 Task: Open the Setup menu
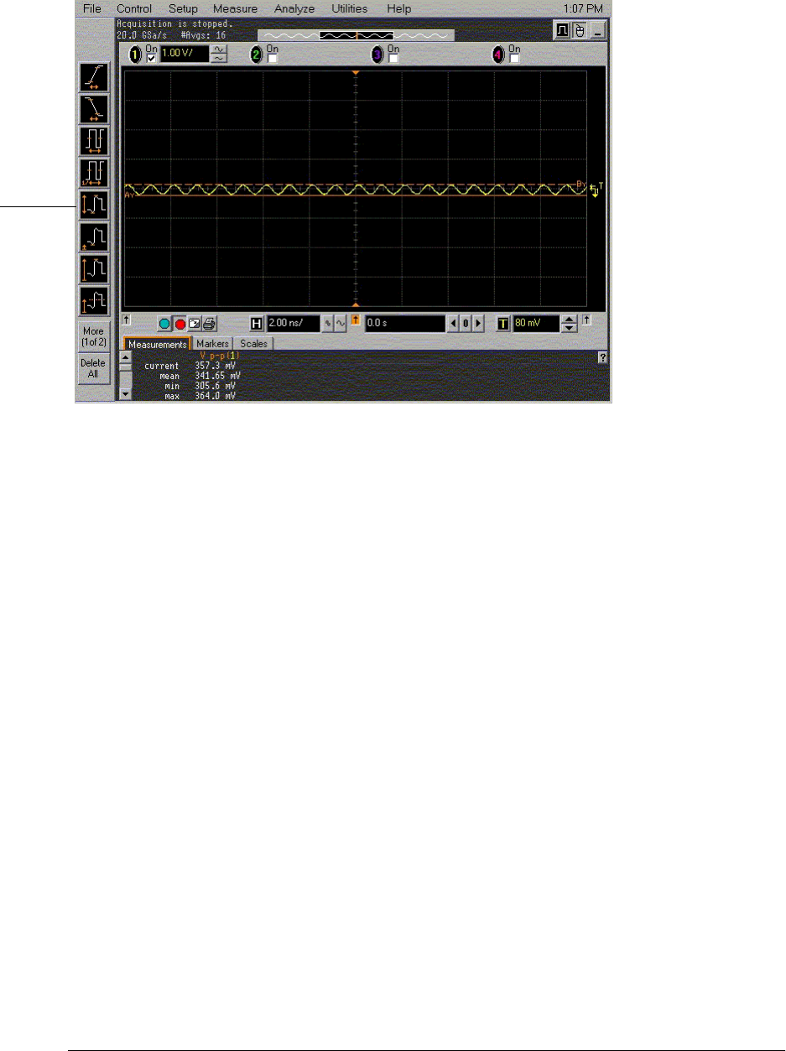(183, 8)
